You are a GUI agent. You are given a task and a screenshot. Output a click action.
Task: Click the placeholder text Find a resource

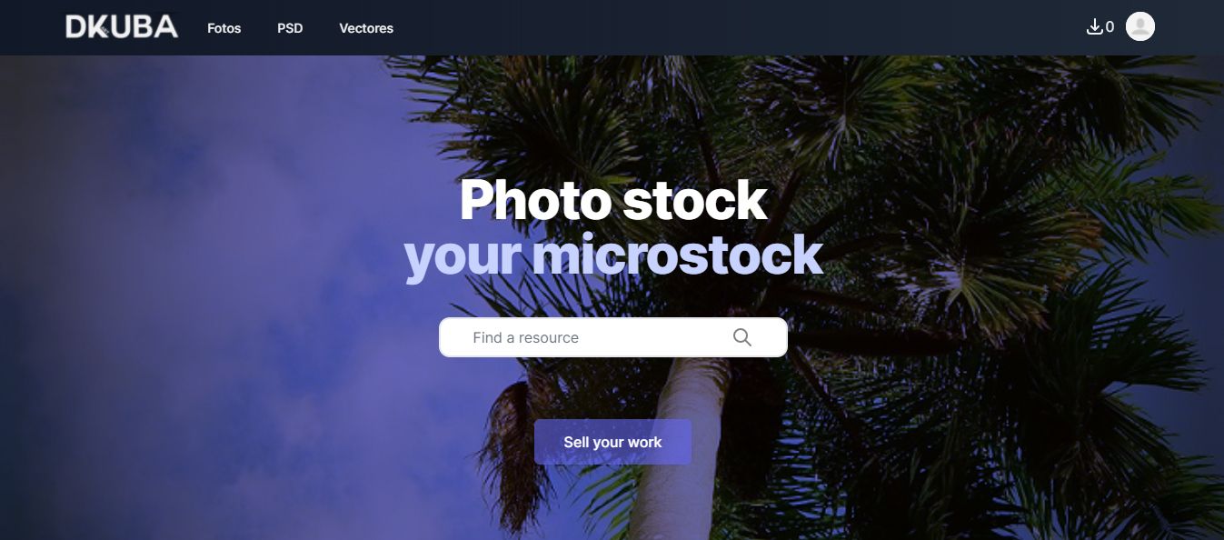526,337
